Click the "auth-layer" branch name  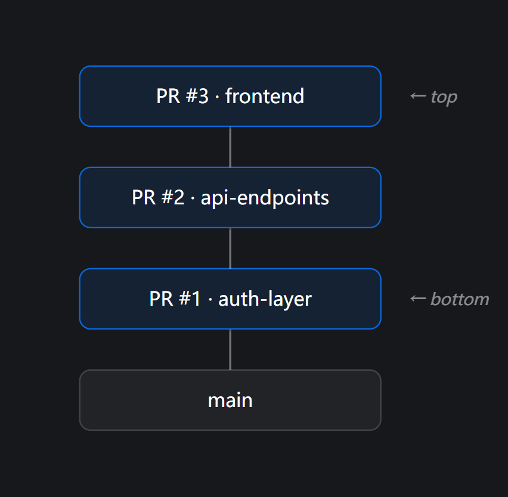[x=265, y=299]
